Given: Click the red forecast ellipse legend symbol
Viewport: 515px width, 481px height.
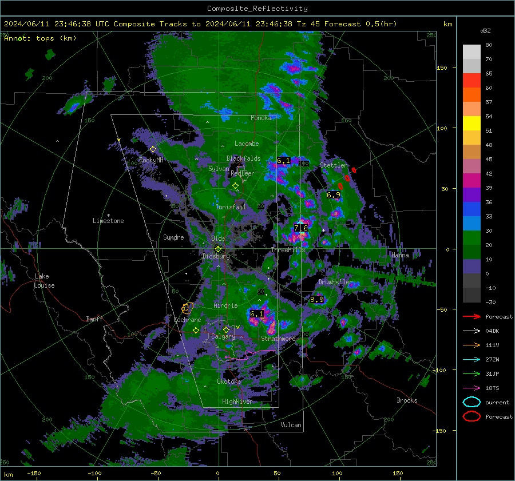Looking at the screenshot, I should pyautogui.click(x=472, y=416).
